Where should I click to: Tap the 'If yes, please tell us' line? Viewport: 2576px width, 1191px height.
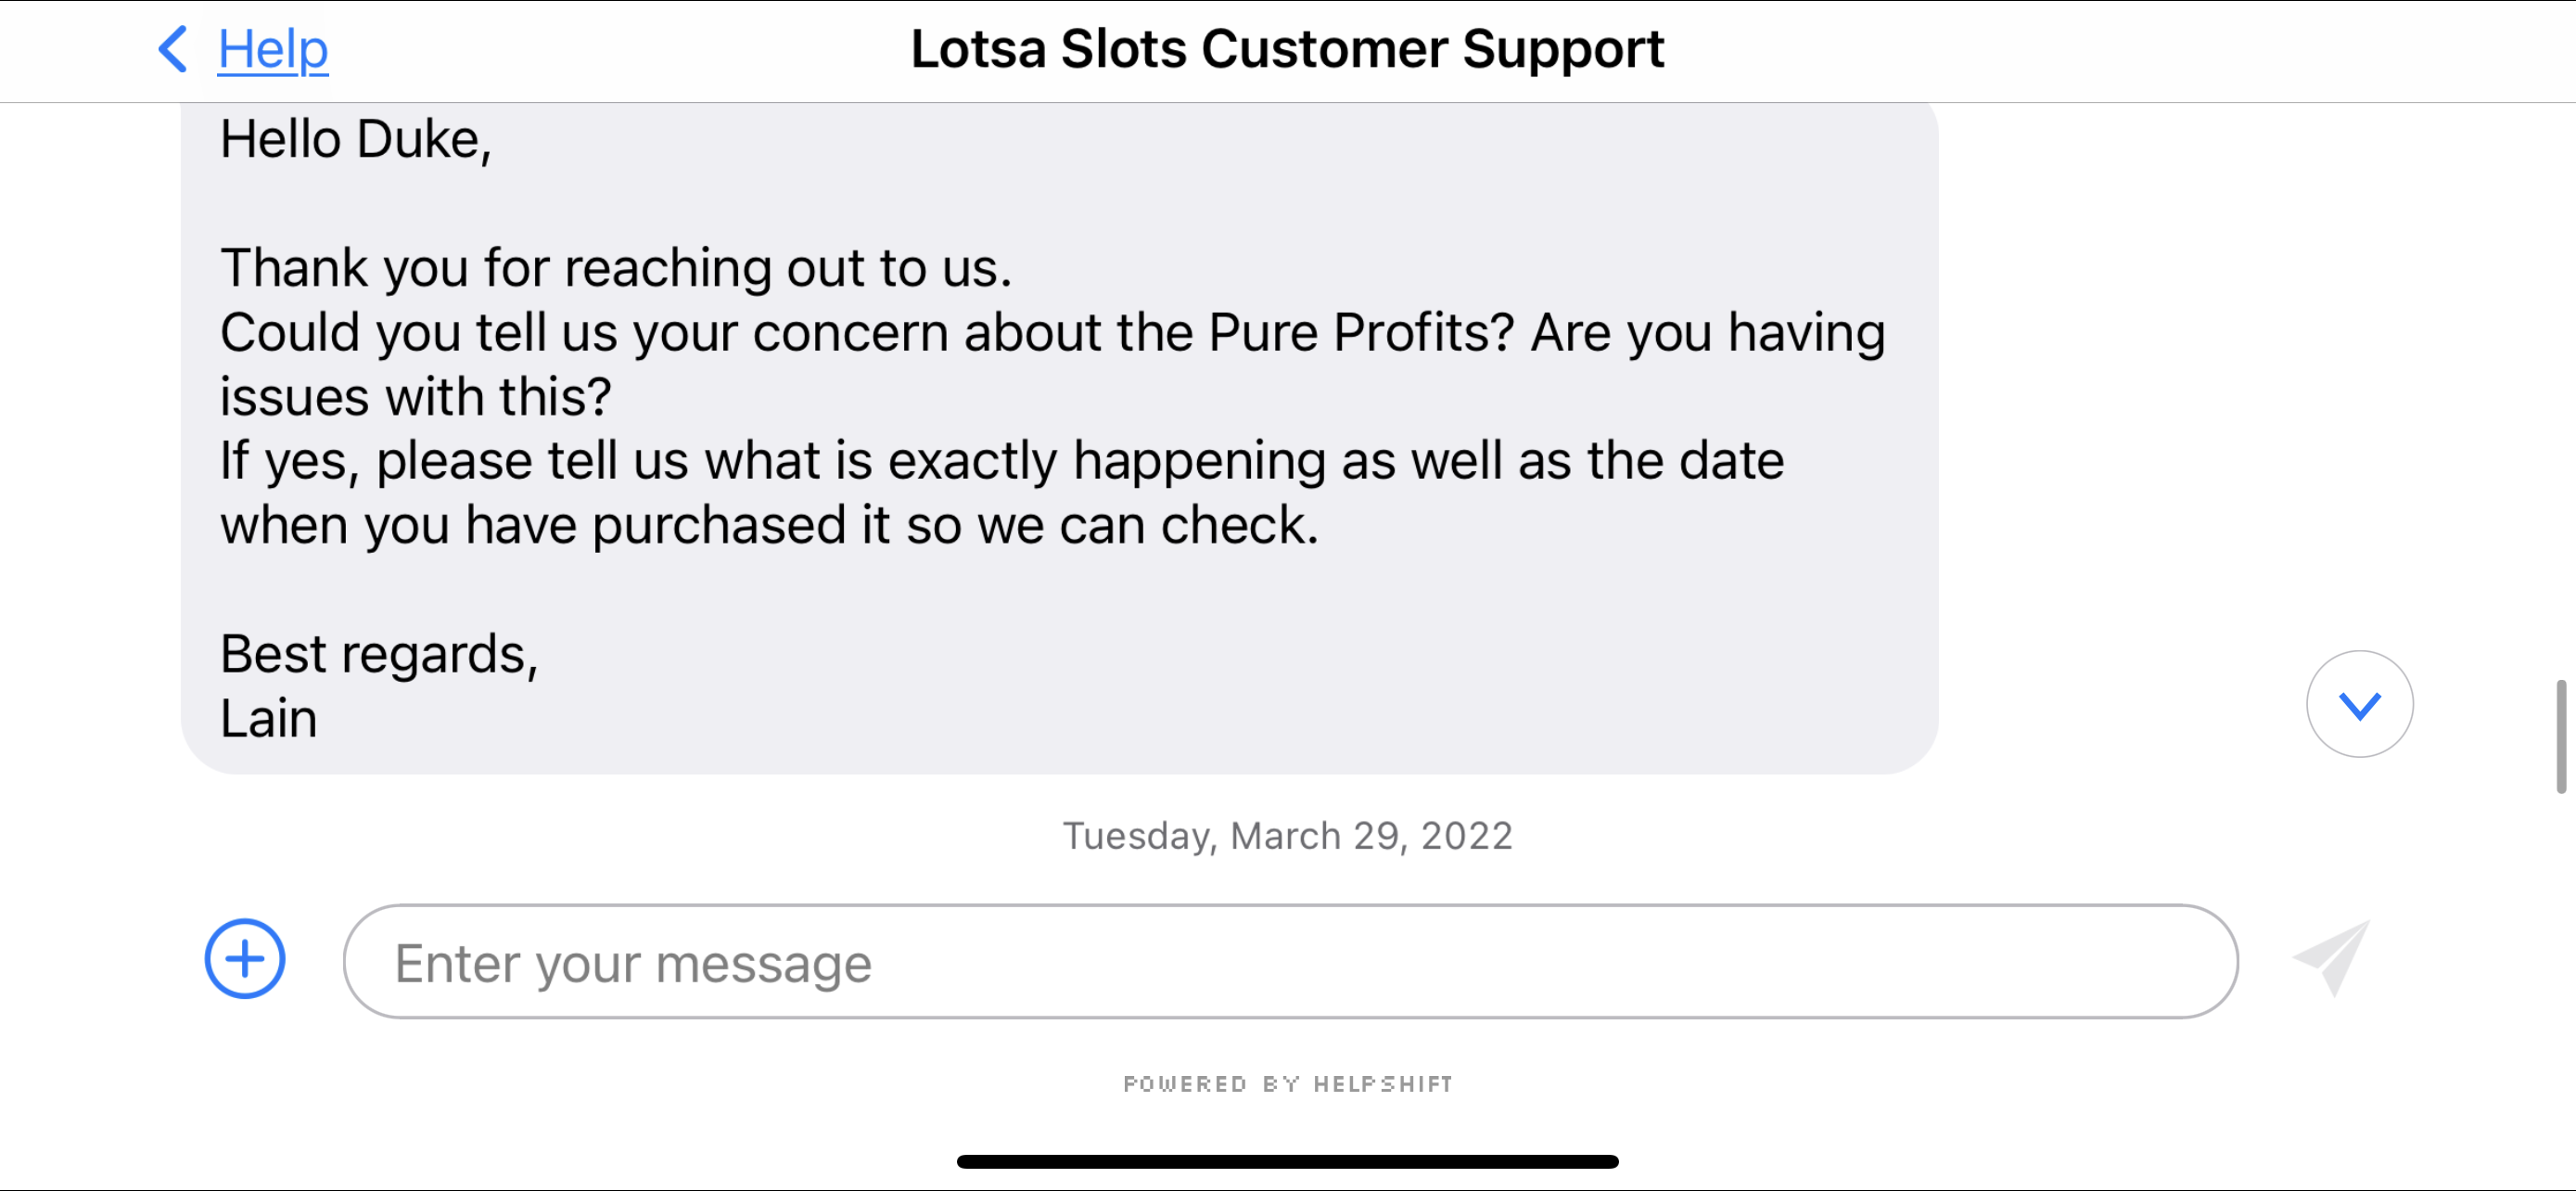pos(1001,461)
